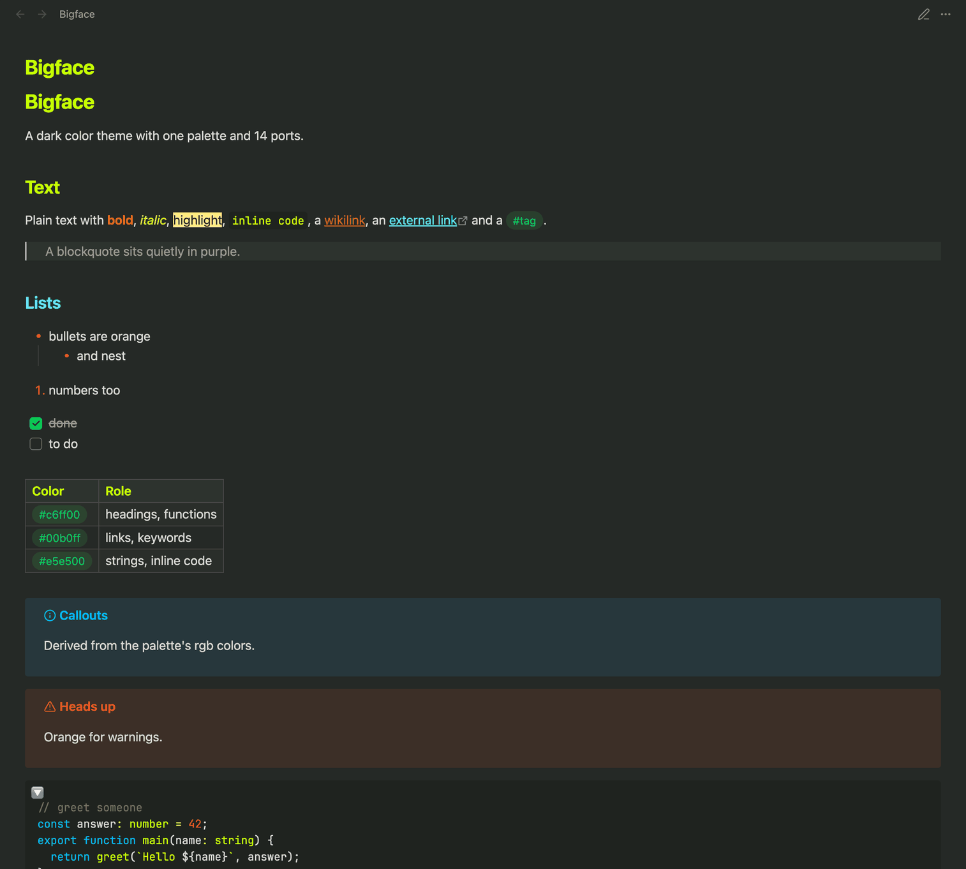Collapse the code block with triangle toggle

pos(38,792)
